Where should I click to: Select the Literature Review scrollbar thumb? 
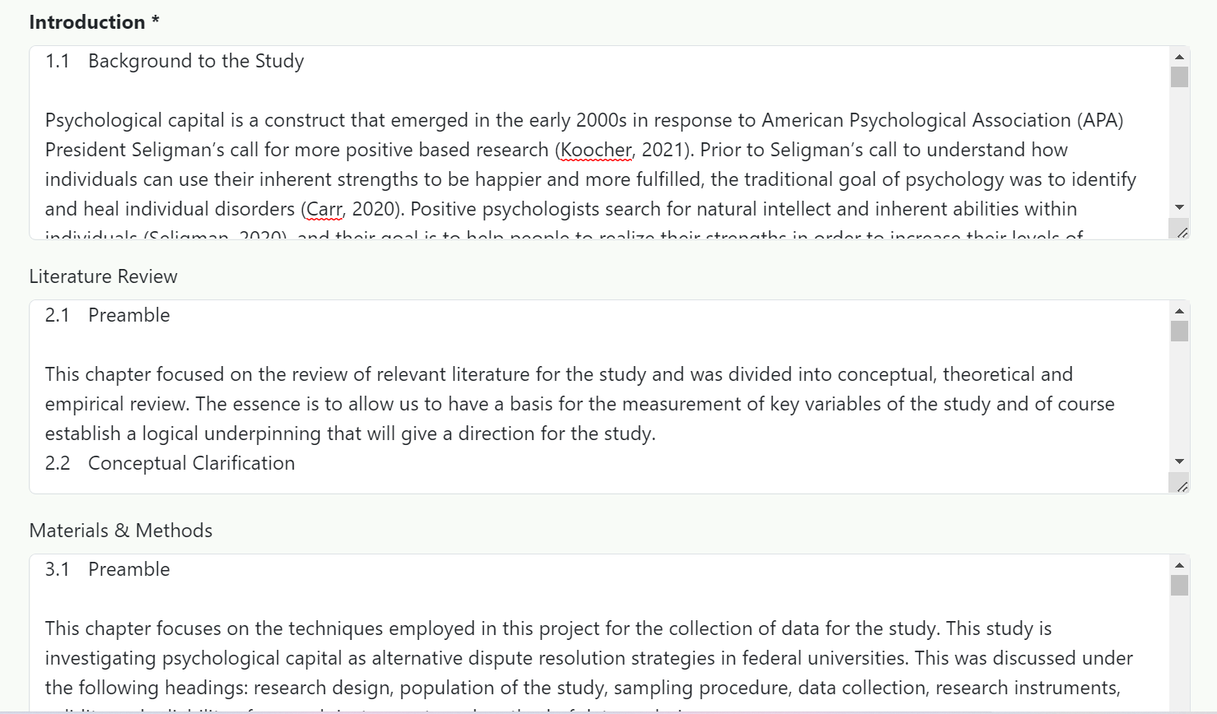point(1179,331)
